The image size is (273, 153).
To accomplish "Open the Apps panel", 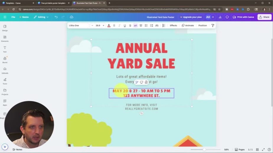I will 5,102.
